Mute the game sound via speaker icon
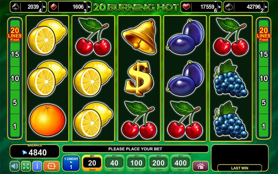The width and height of the screenshot is (278, 174). (x=15, y=166)
